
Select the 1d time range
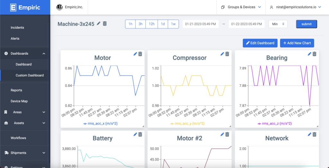coord(163,24)
